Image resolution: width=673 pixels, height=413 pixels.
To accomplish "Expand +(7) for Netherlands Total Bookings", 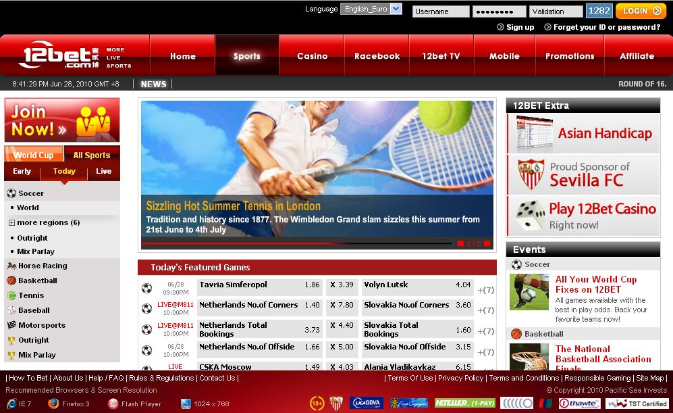I will (486, 331).
